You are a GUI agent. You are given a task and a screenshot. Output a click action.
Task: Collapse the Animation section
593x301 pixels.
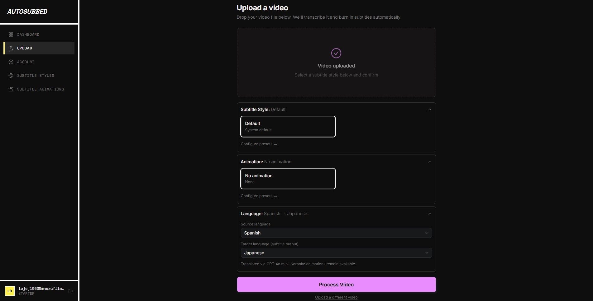(429, 162)
